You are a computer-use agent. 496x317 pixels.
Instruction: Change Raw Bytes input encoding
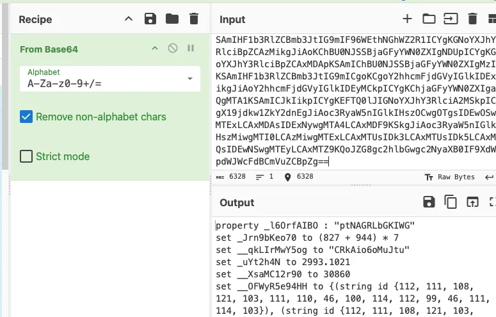click(449, 177)
